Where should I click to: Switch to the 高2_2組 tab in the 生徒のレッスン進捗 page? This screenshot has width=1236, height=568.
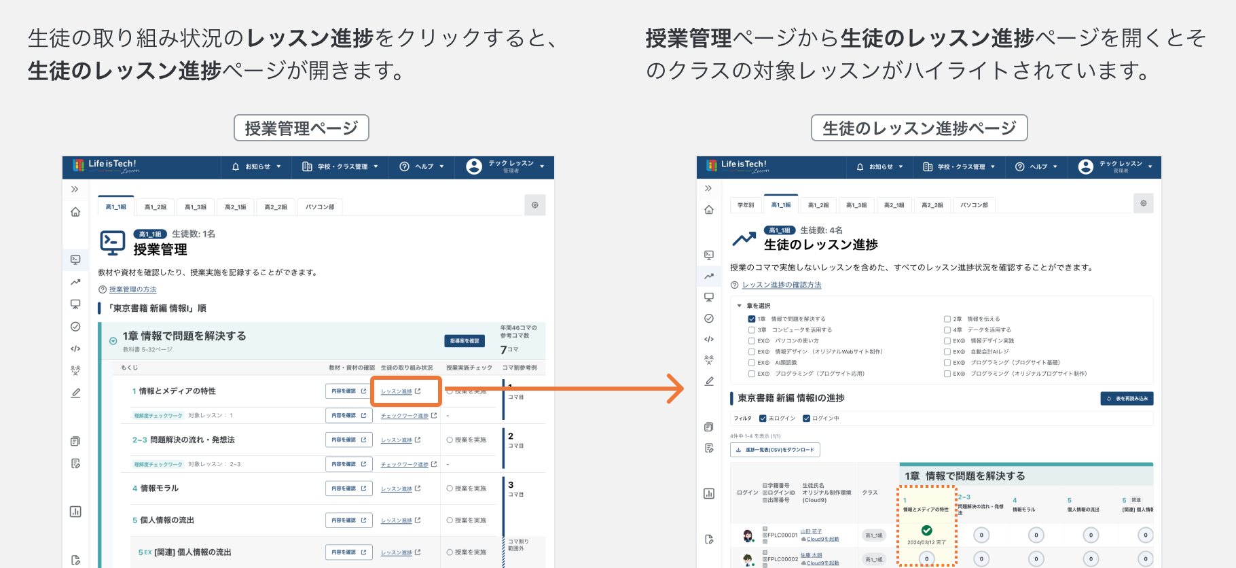(932, 205)
